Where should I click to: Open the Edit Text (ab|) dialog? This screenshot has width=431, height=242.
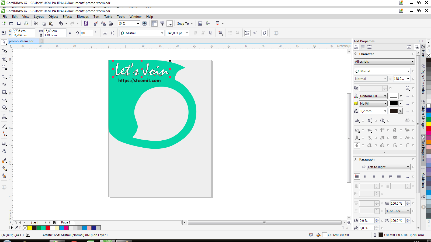click(x=255, y=33)
